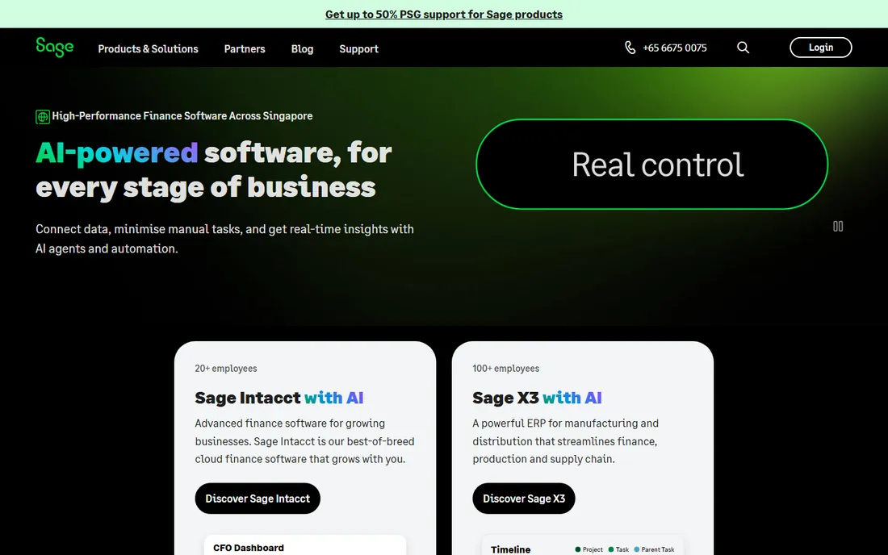This screenshot has height=555, width=888.
Task: Open the PSG support banner link
Action: [x=443, y=15]
